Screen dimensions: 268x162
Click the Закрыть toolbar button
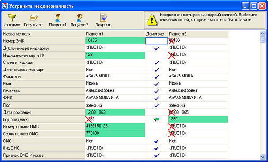[103, 20]
